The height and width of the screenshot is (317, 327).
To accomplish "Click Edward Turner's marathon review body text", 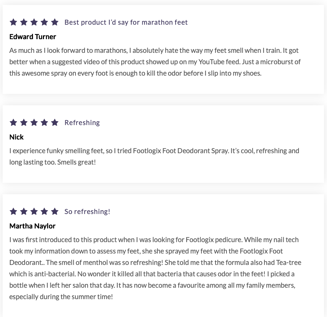I will [x=155, y=62].
